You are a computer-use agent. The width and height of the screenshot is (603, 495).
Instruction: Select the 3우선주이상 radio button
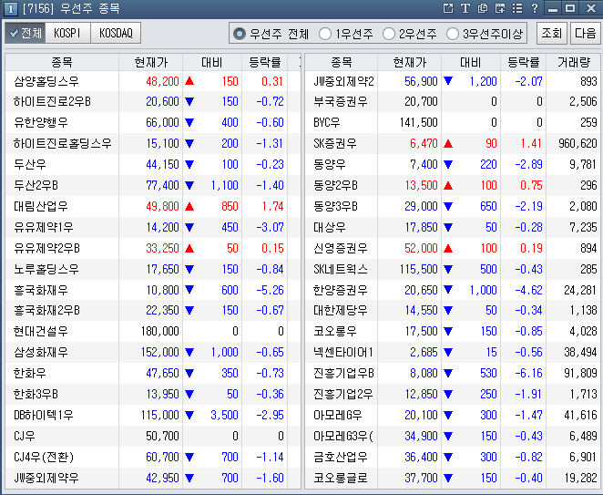[x=453, y=34]
